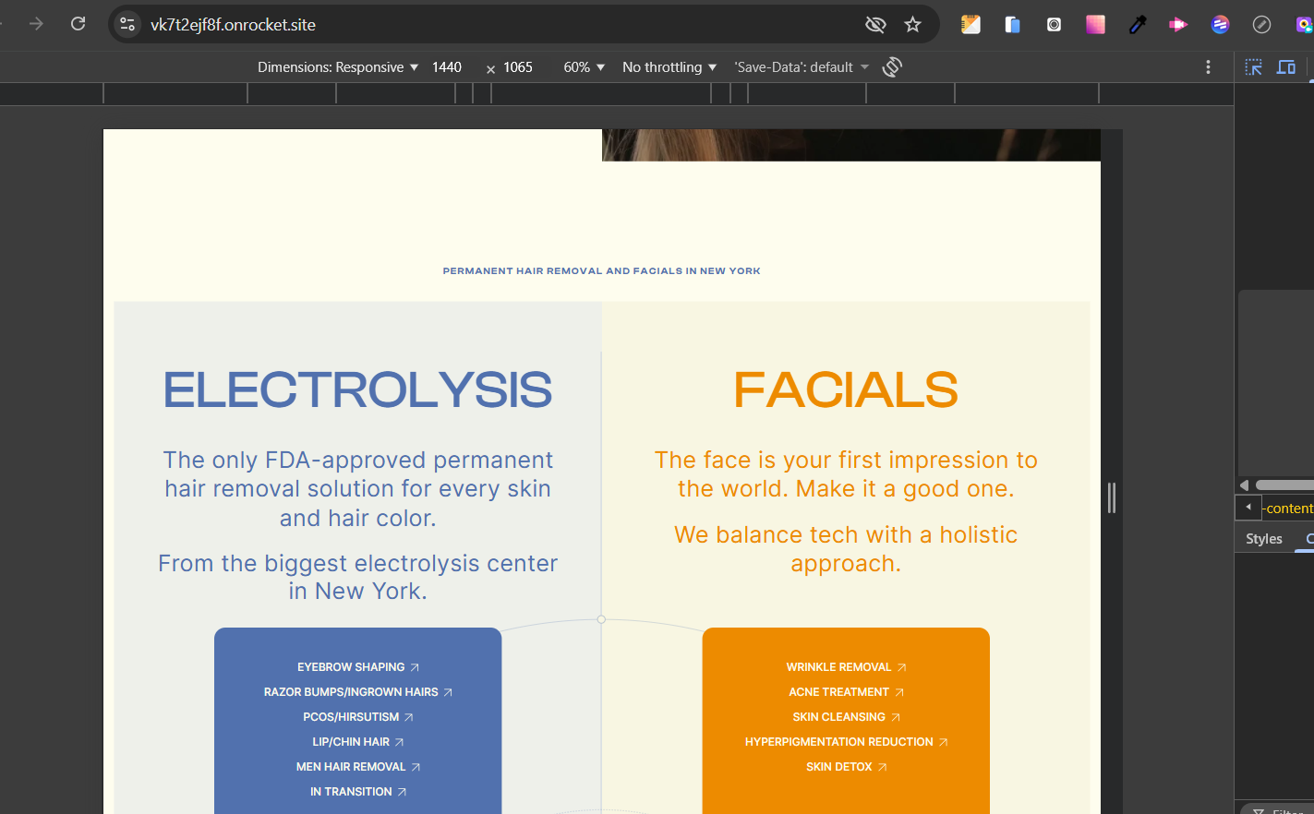The width and height of the screenshot is (1314, 814).
Task: Open the blue documents extension icon
Action: point(1013,25)
